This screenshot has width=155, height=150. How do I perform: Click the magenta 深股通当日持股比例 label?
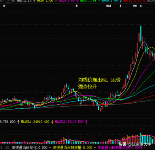tap(120, 148)
